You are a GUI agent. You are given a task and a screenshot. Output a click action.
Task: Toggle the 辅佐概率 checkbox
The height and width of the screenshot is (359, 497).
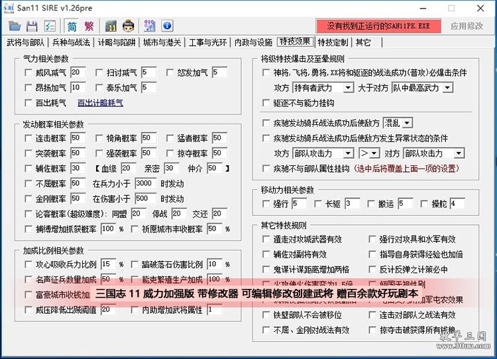point(28,169)
